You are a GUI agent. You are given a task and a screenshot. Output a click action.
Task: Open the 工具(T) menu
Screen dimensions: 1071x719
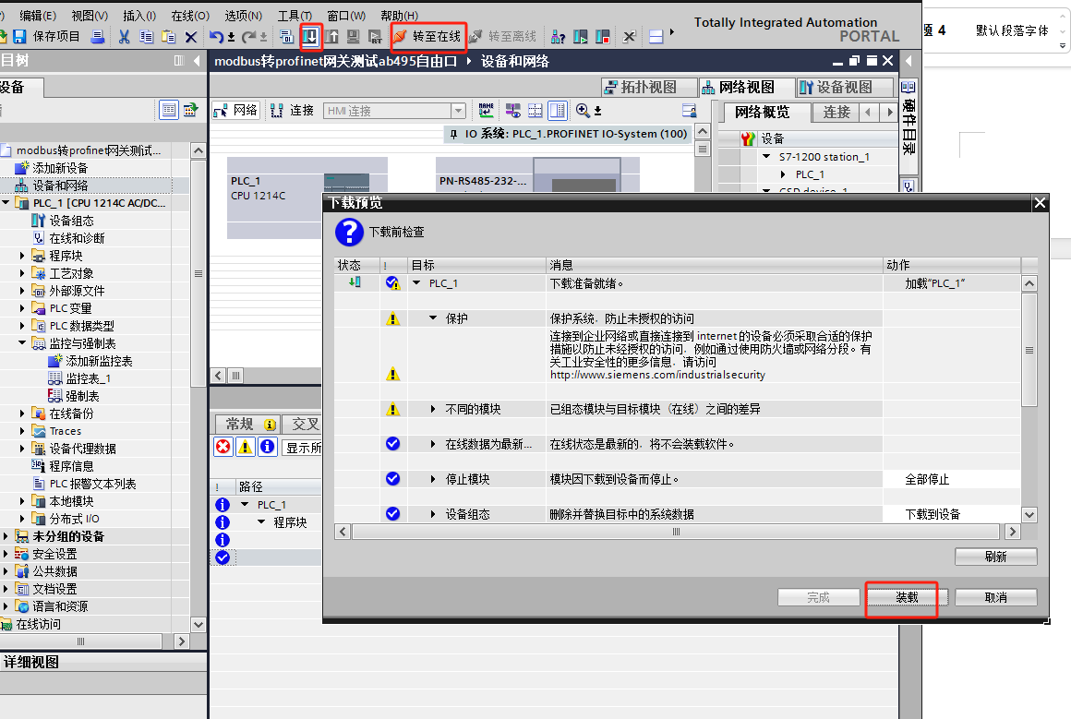point(295,15)
